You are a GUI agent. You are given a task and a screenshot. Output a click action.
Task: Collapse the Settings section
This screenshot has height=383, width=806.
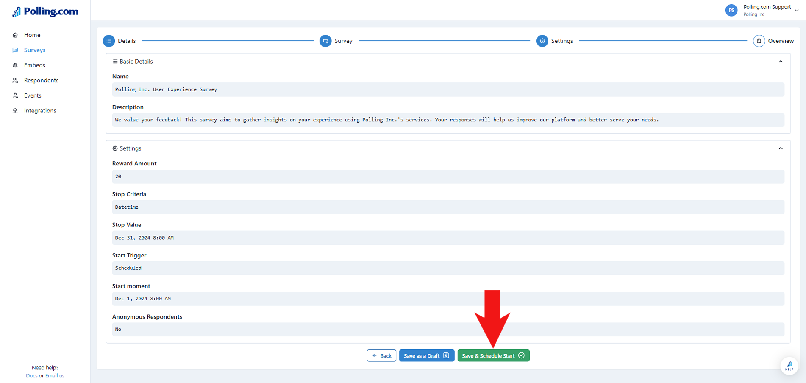point(781,148)
